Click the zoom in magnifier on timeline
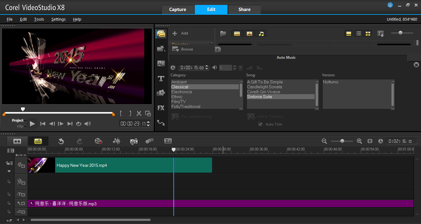The height and width of the screenshot is (224, 421). click(359, 141)
